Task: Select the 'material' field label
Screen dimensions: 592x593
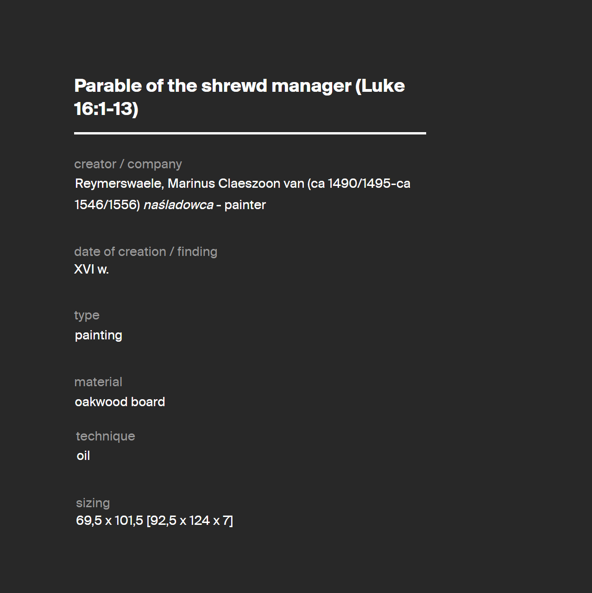Action: pos(98,382)
